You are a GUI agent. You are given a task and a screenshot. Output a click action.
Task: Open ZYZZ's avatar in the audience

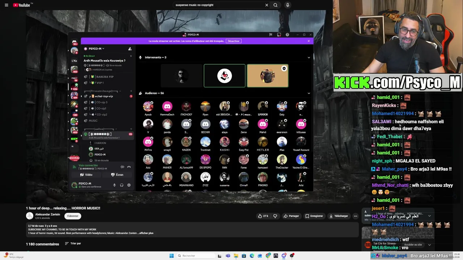205,177
